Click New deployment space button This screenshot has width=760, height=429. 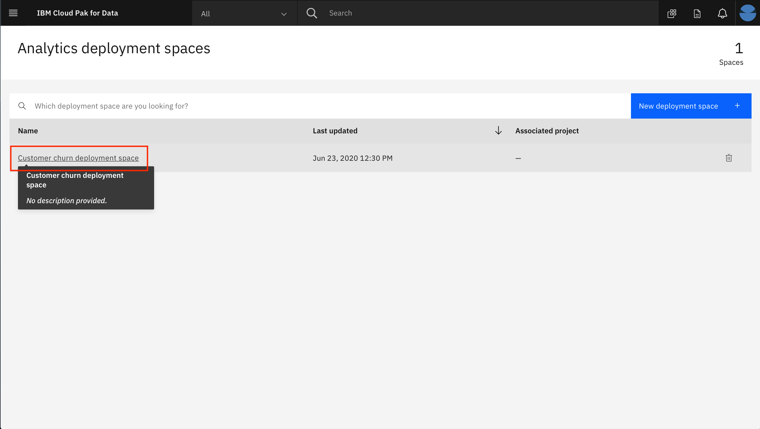coord(678,106)
